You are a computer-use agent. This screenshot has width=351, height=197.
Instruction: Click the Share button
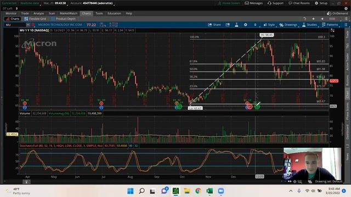(214, 25)
